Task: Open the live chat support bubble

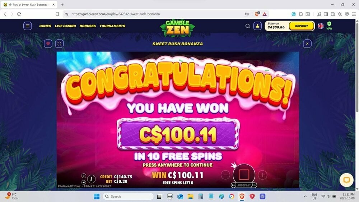Action: [x=346, y=180]
